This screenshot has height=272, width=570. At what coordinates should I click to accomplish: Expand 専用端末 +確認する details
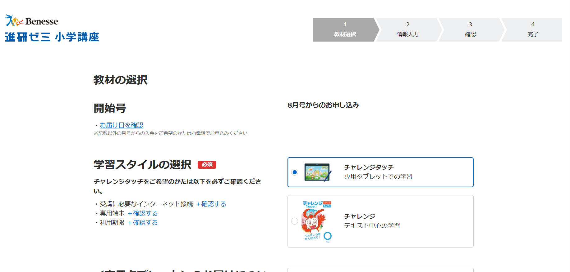tap(143, 213)
